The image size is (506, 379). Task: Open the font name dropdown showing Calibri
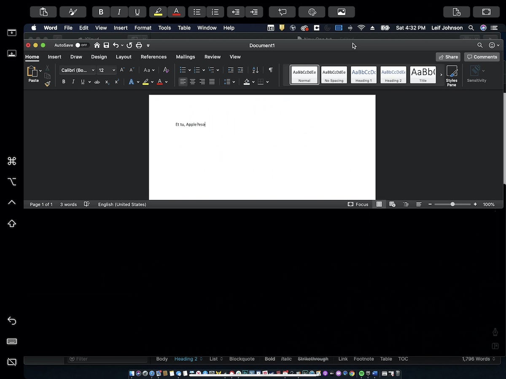(78, 70)
